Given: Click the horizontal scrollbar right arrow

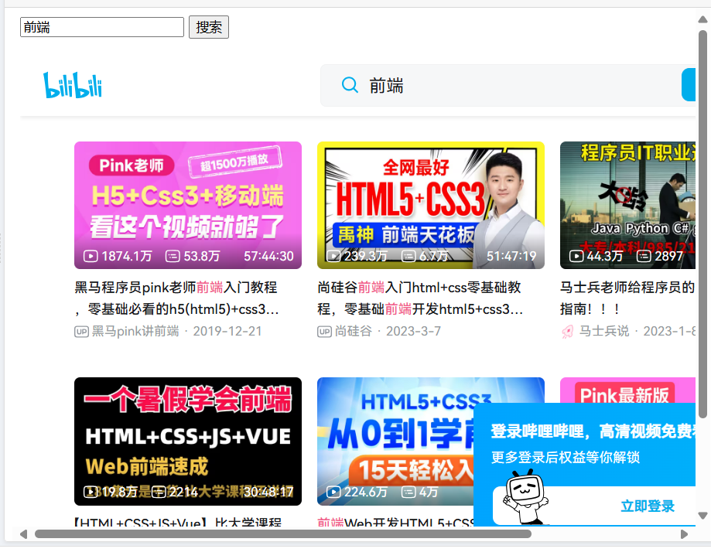Looking at the screenshot, I should tap(684, 534).
